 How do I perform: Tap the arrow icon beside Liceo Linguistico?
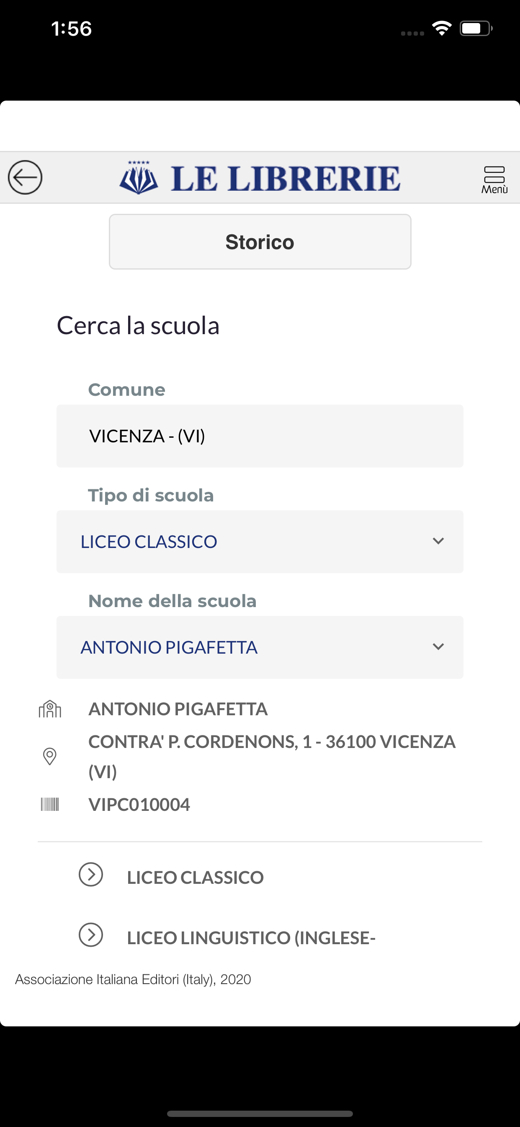pos(90,935)
